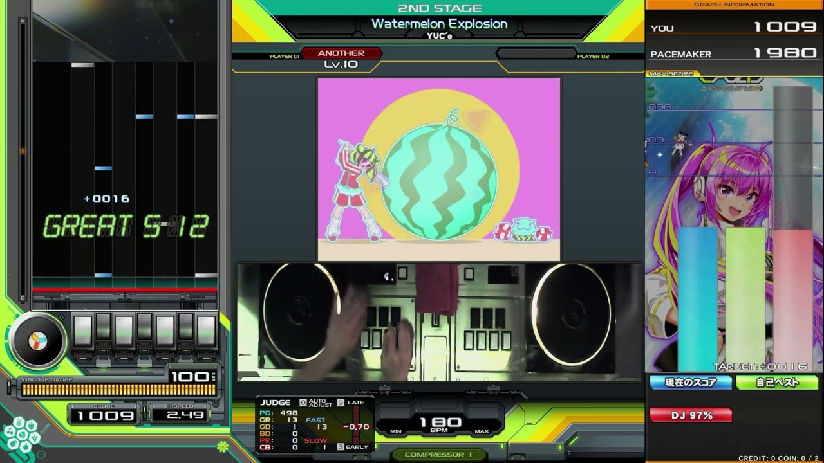Click the red pacemaker graph bar
The height and width of the screenshot is (463, 824).
[x=793, y=299]
